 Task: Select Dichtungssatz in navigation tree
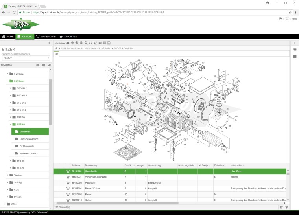tap(27, 146)
